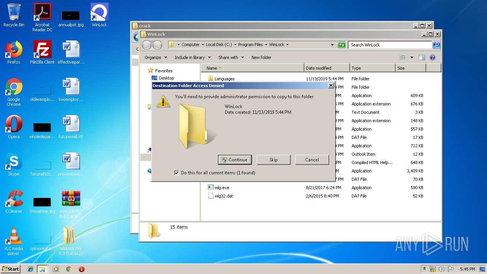Click the volume speaker tray icon

tap(441, 269)
